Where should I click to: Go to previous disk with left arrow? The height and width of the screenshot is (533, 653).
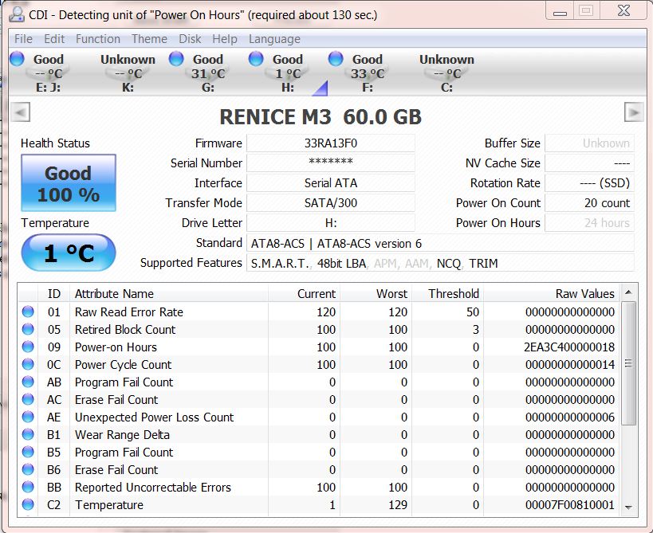pos(22,112)
